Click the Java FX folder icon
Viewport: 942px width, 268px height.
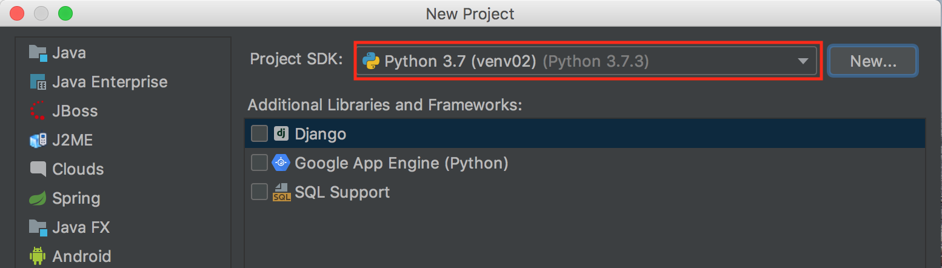[38, 227]
